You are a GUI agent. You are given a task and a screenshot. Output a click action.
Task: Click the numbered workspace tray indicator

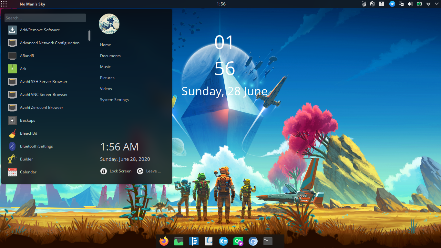tap(382, 4)
